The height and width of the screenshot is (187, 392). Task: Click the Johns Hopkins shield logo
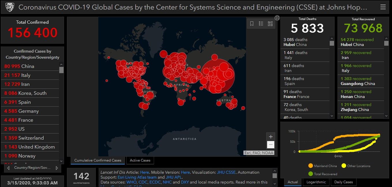10,7
